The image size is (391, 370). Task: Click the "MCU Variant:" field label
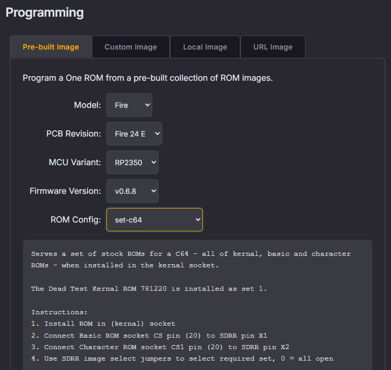pos(75,163)
